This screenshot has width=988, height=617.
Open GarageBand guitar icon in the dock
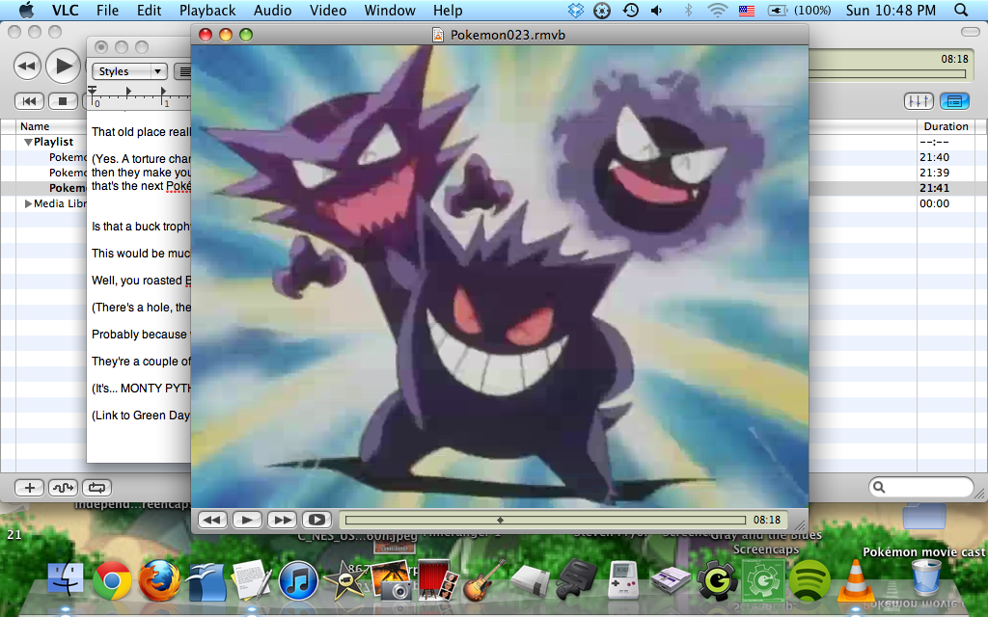[482, 579]
